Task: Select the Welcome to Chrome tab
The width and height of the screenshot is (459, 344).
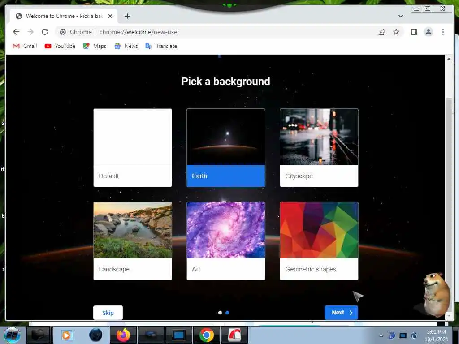Action: tap(64, 16)
